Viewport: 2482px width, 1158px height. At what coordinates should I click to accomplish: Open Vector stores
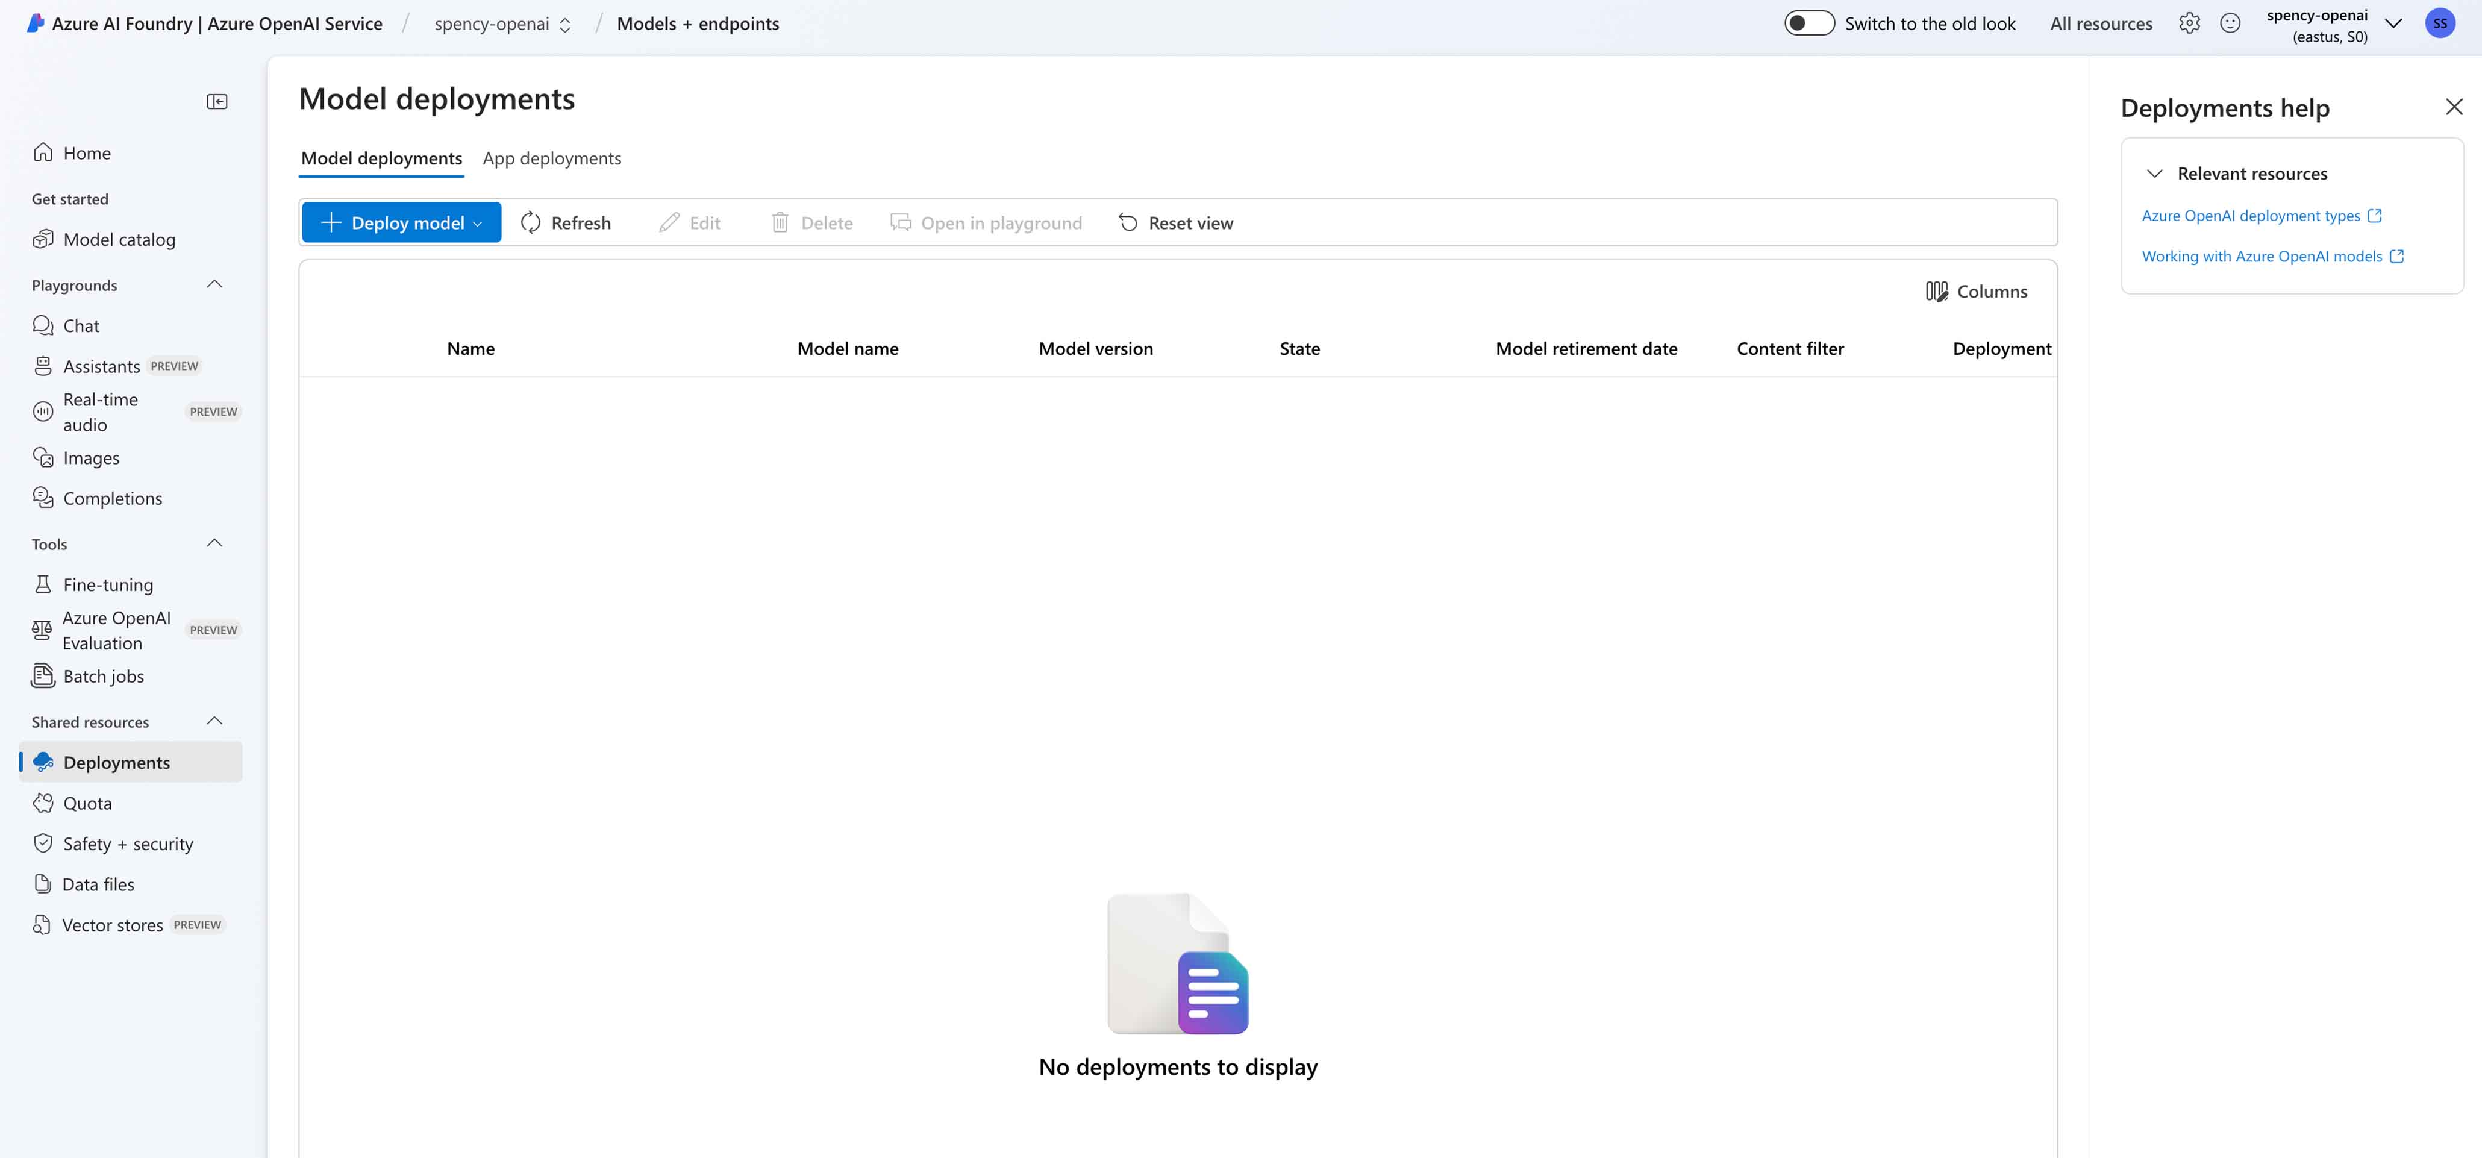pyautogui.click(x=113, y=925)
